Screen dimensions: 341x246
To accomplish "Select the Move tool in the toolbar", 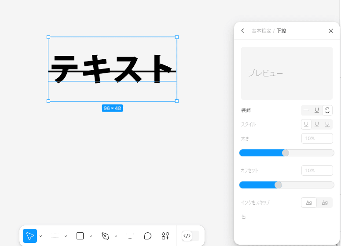I will coord(30,236).
